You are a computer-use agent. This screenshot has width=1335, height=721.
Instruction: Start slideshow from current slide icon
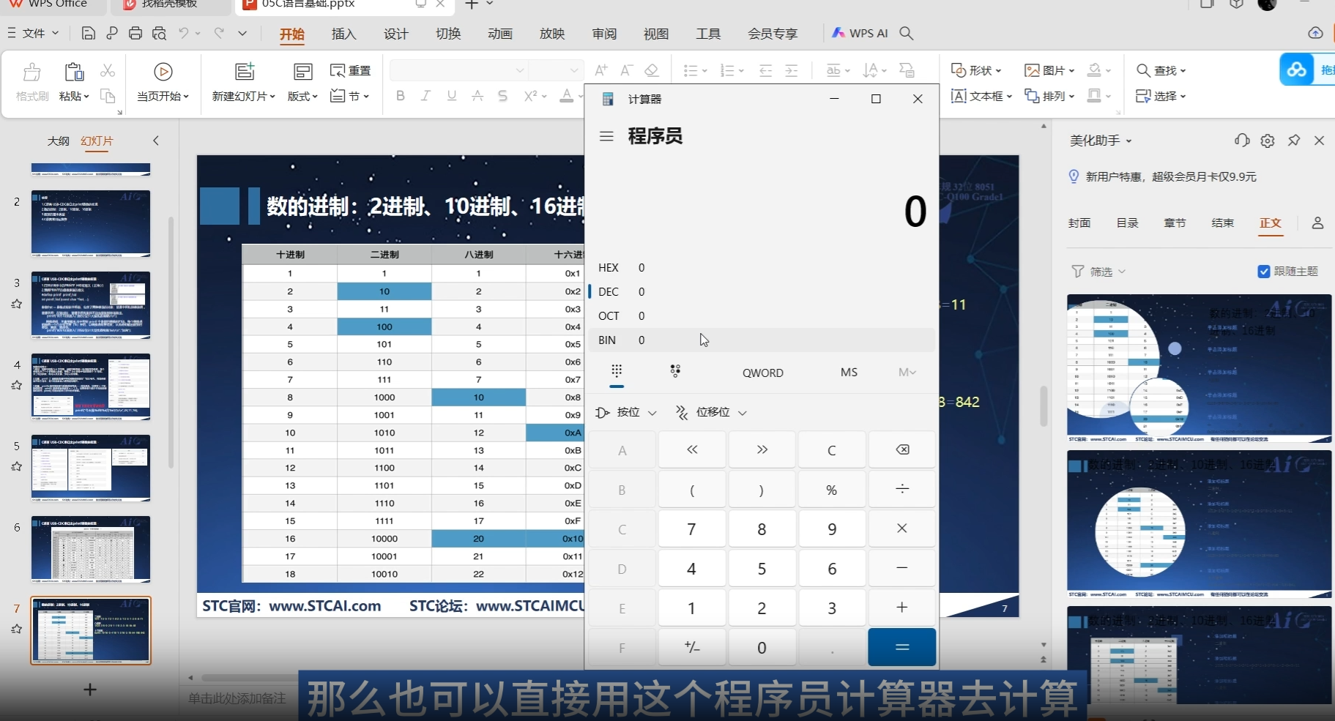pyautogui.click(x=163, y=72)
